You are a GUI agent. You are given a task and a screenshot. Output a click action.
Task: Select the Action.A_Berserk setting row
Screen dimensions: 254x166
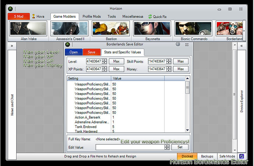click(x=88, y=117)
